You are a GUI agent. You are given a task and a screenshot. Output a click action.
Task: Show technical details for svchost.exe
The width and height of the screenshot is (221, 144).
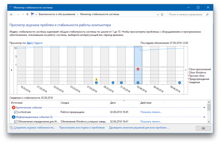(x=151, y=112)
